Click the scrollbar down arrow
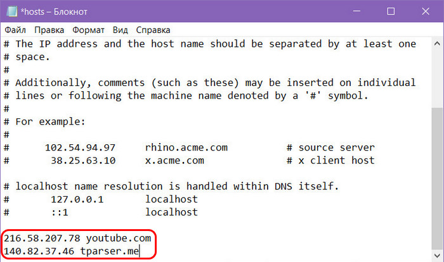444x262 pixels. (x=437, y=256)
